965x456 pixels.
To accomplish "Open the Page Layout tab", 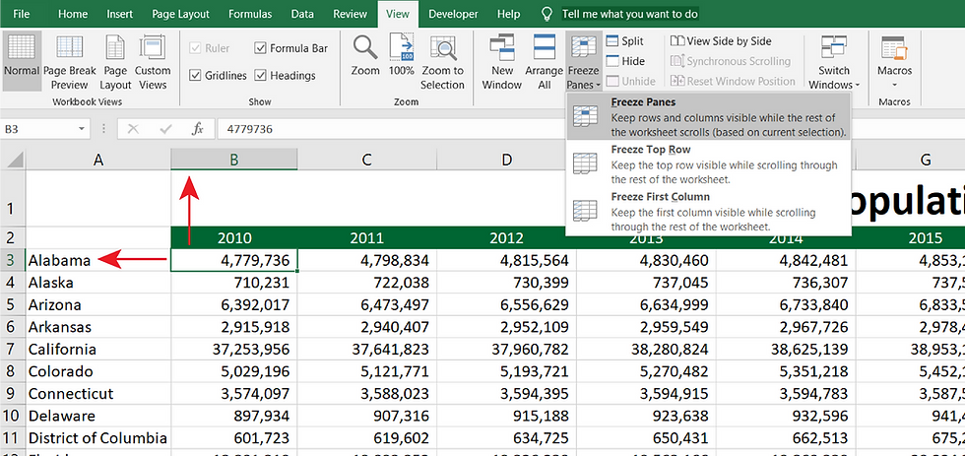I will pos(180,14).
